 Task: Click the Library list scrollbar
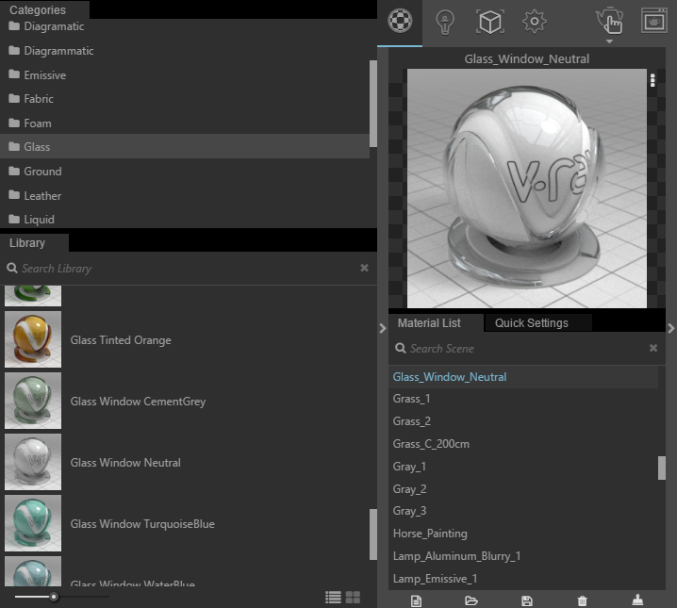pos(373,534)
